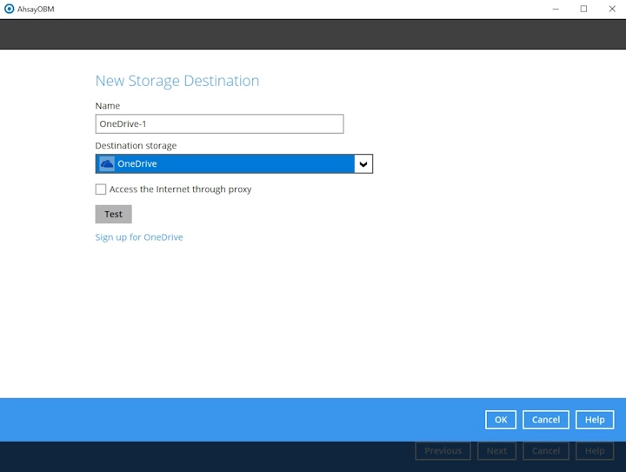Viewport: 626px width, 472px height.
Task: Click Cancel in the blue bar
Action: click(546, 420)
